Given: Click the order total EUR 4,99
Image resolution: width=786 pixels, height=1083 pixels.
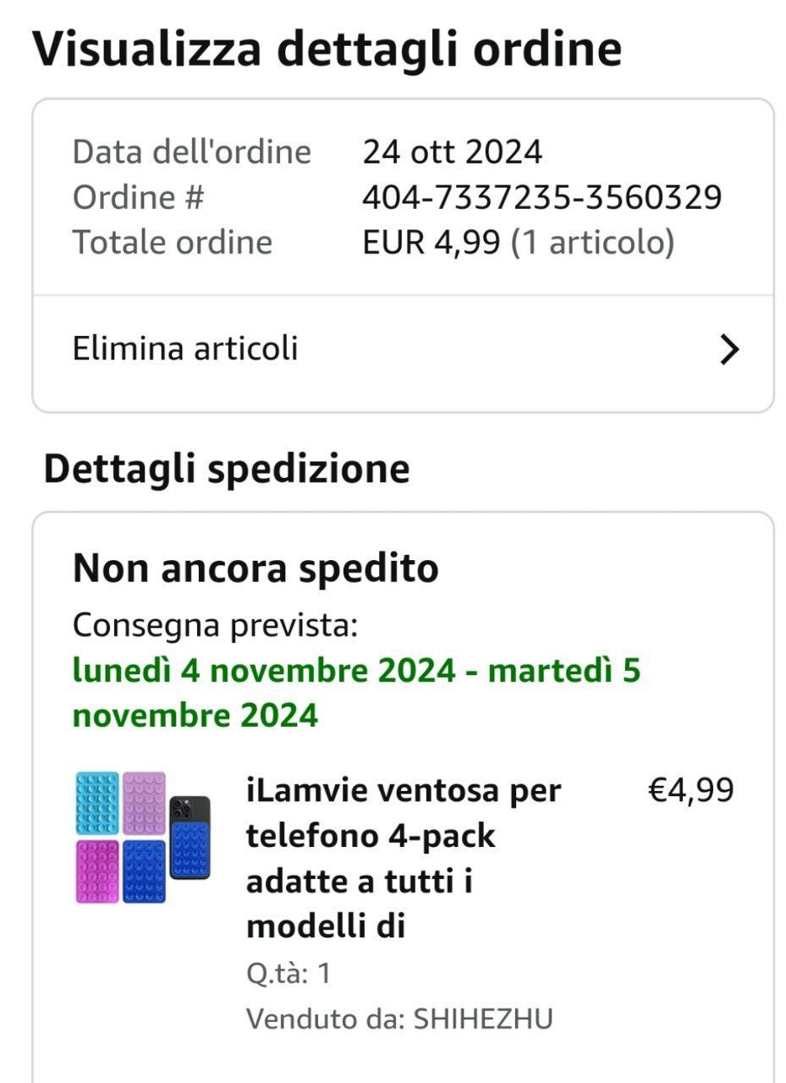Looking at the screenshot, I should point(431,243).
